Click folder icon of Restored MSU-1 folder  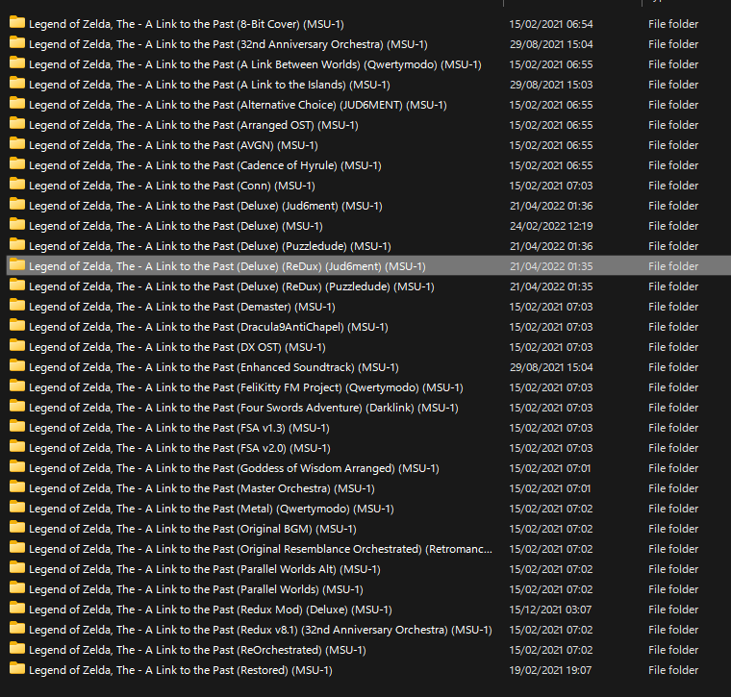coord(17,670)
